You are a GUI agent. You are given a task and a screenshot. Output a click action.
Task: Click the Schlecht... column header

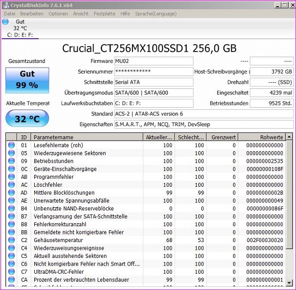click(x=191, y=137)
